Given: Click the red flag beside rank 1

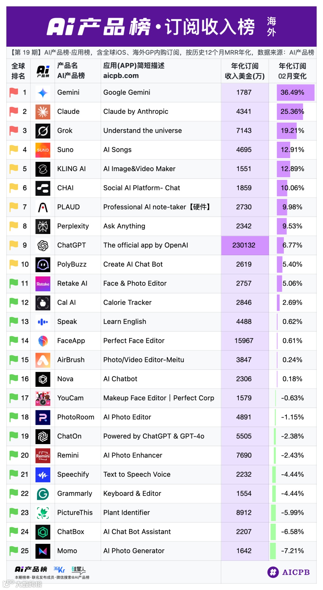Looking at the screenshot, I should (14, 92).
